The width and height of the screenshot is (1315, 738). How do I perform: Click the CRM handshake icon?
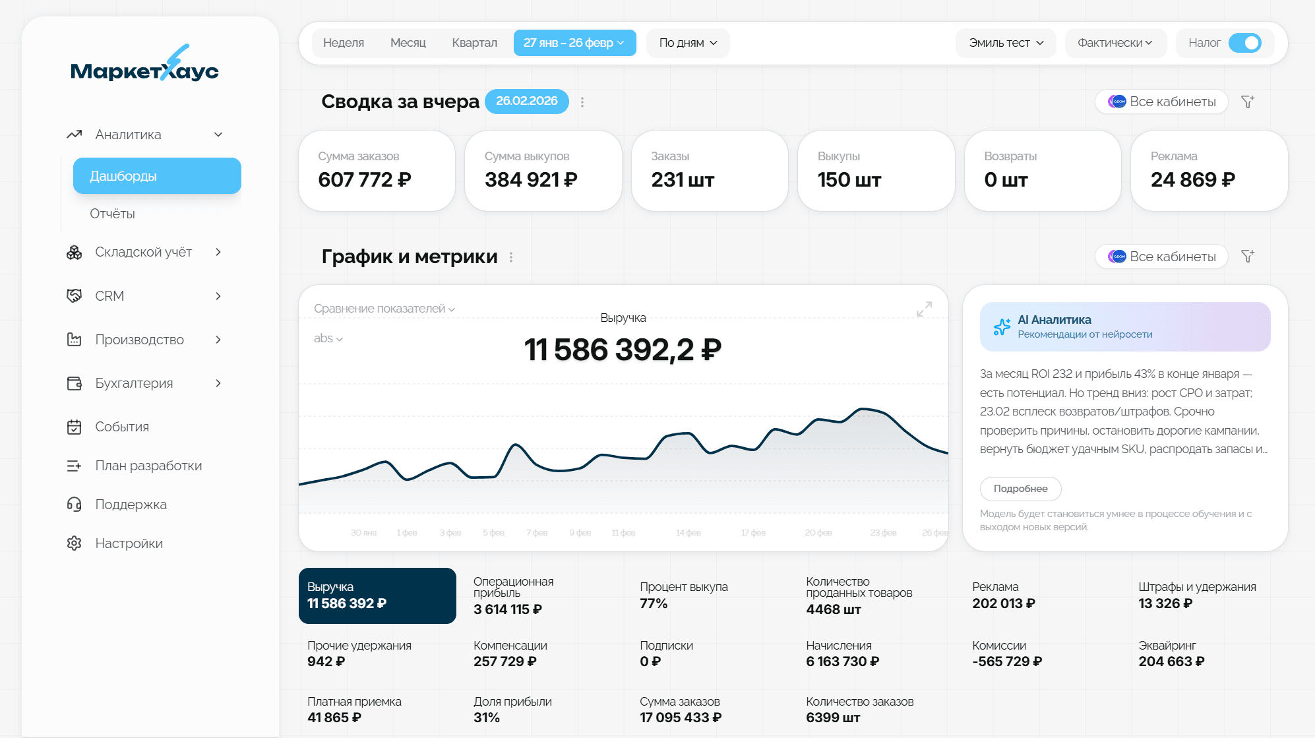coord(74,295)
